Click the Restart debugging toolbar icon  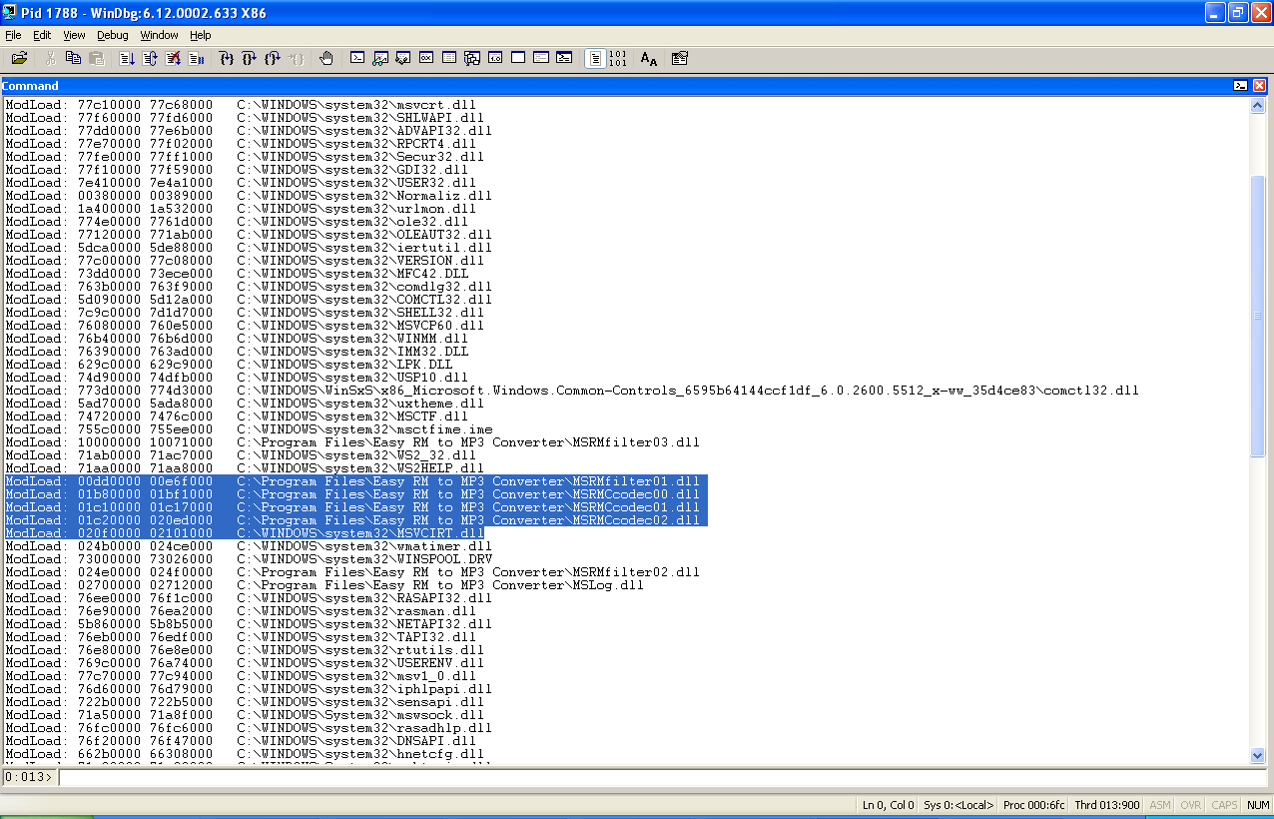[150, 59]
